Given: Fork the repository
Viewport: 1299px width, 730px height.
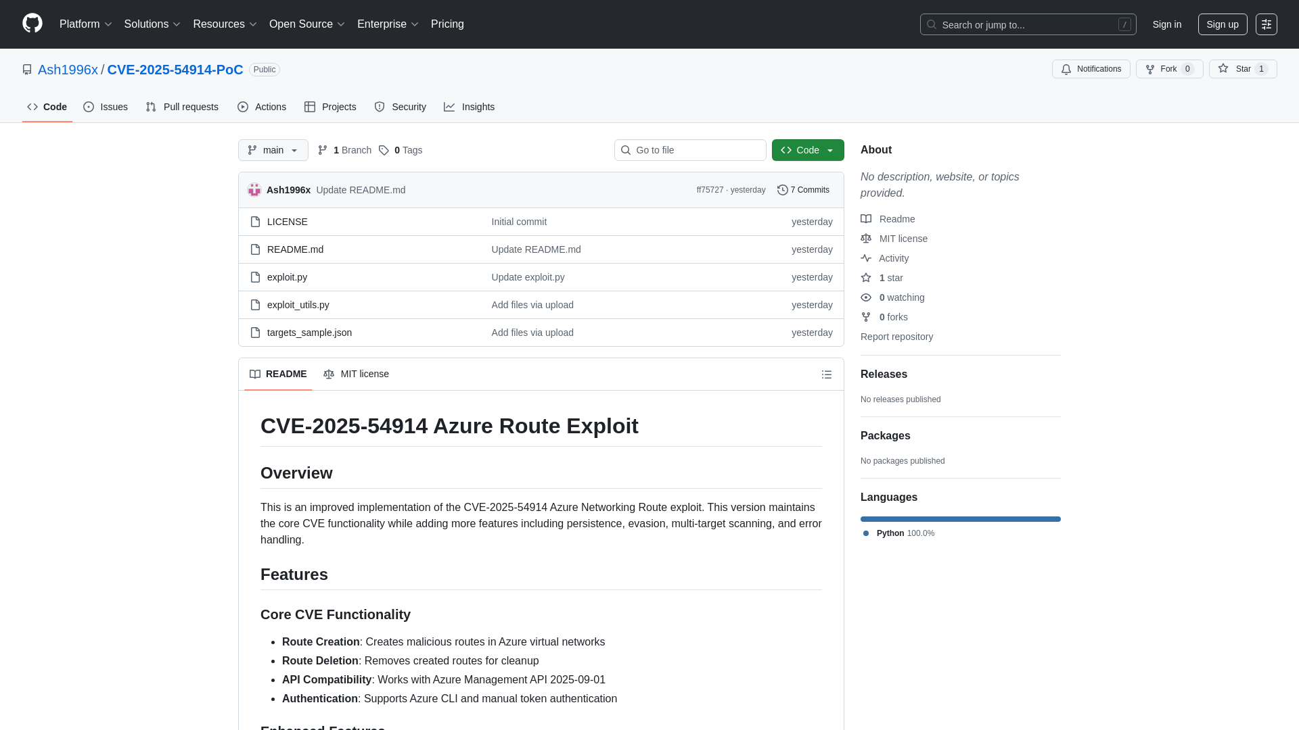Looking at the screenshot, I should 1169,69.
